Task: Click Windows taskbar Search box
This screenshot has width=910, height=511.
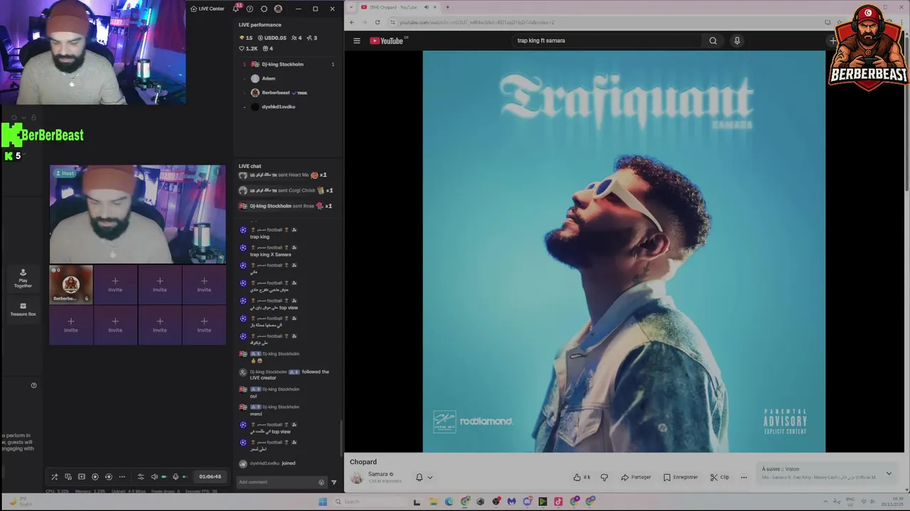Action: [370, 502]
